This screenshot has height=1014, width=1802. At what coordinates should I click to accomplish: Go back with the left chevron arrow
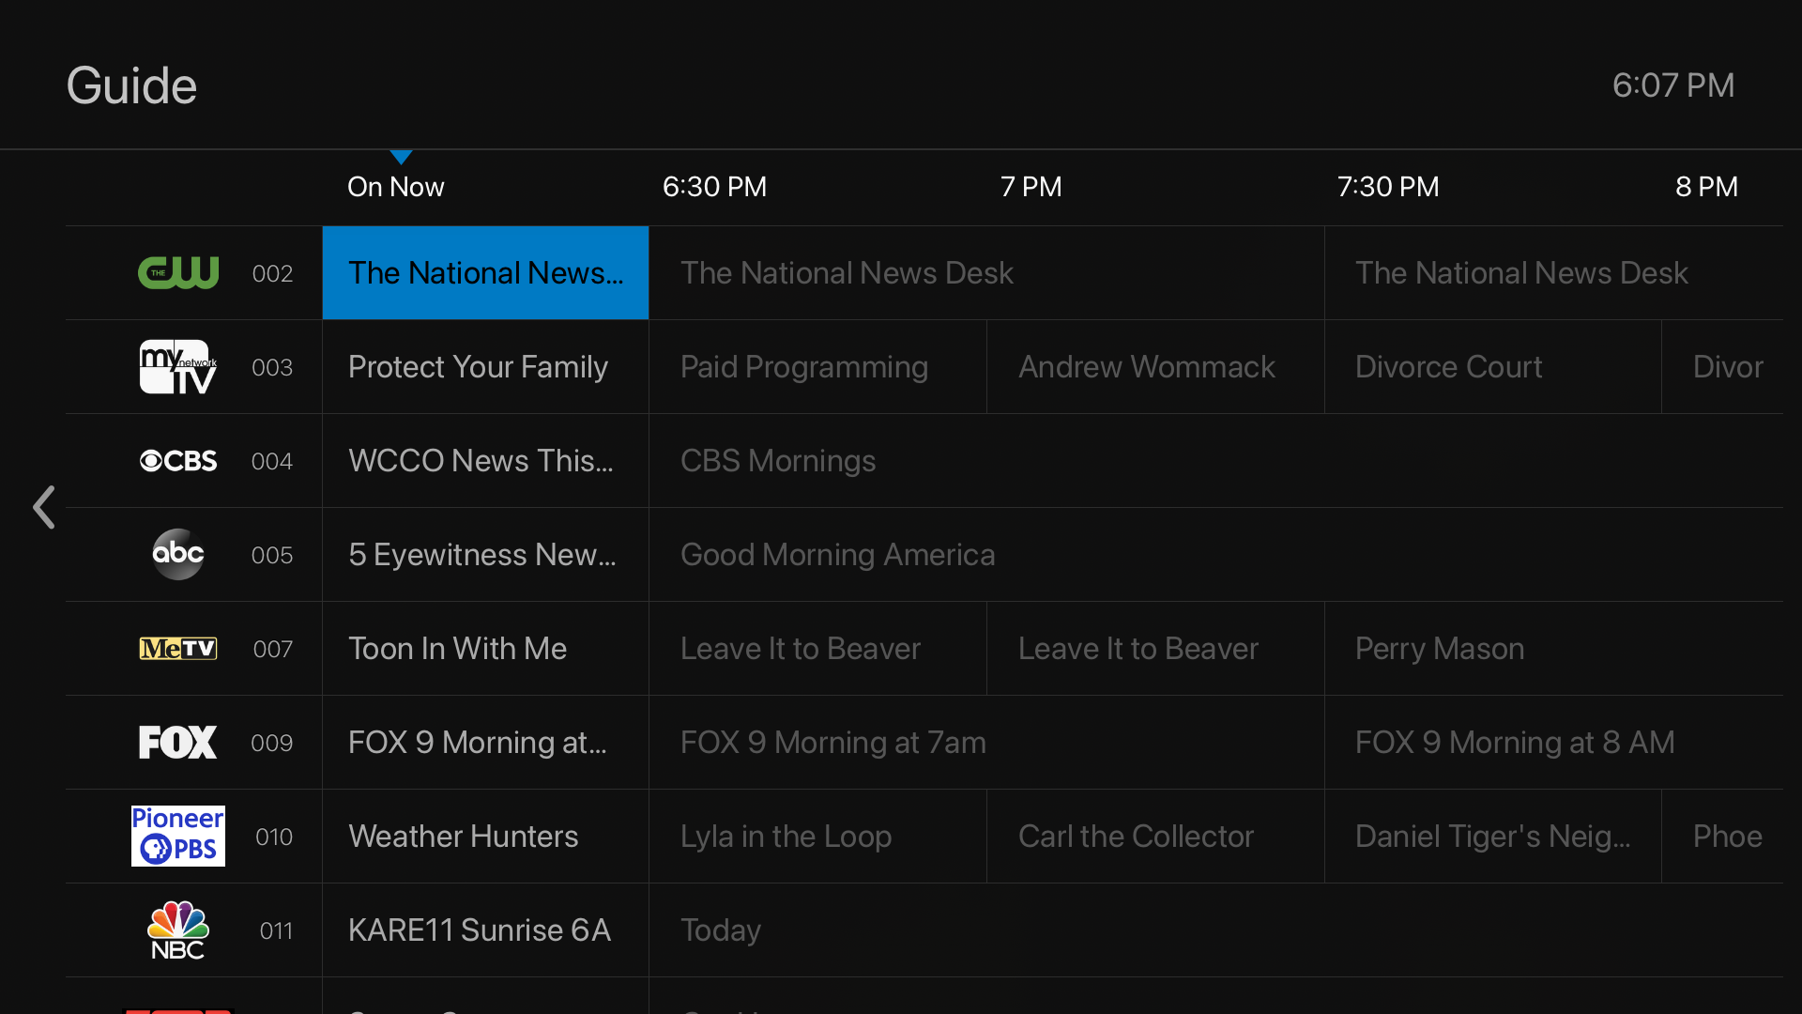[x=44, y=507]
